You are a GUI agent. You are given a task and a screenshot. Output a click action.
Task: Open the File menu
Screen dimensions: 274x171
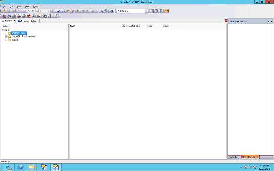(x=5, y=6)
